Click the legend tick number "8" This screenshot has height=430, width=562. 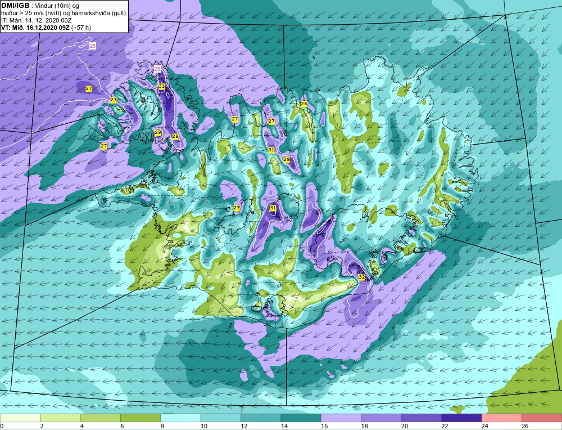click(162, 426)
